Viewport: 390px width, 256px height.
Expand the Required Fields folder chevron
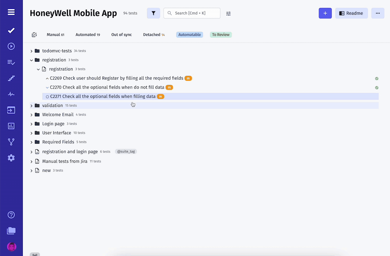[31, 142]
